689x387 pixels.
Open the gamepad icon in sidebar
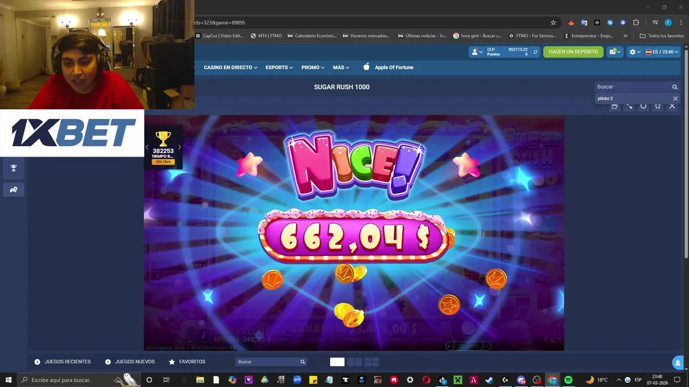coord(13,190)
